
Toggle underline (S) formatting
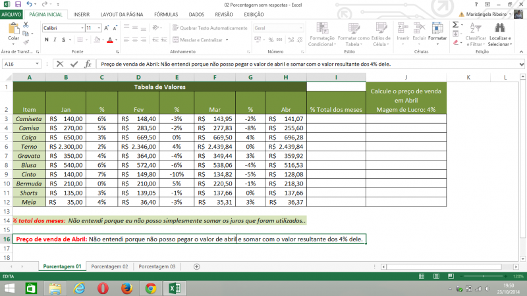pos(63,39)
